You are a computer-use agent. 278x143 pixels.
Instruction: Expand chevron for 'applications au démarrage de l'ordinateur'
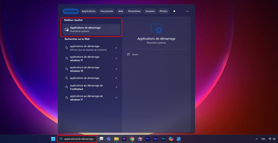[x=116, y=87]
